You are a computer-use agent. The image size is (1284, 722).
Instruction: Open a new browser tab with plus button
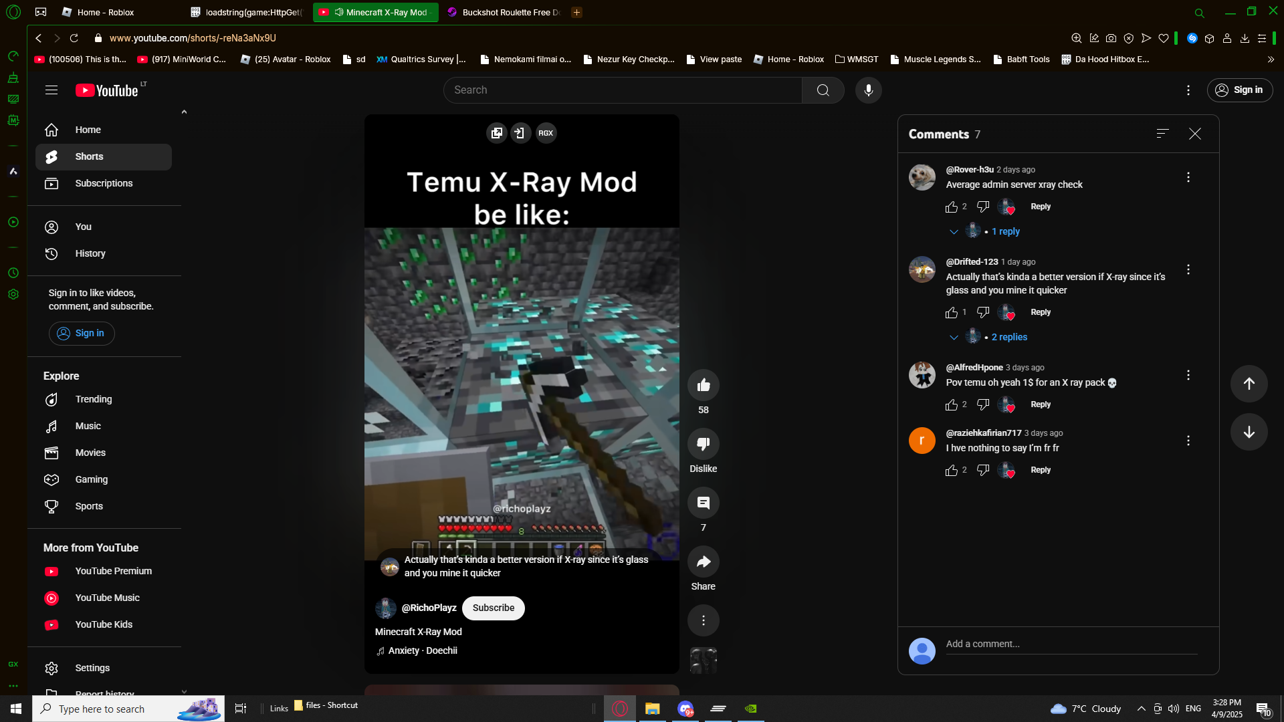click(x=576, y=12)
